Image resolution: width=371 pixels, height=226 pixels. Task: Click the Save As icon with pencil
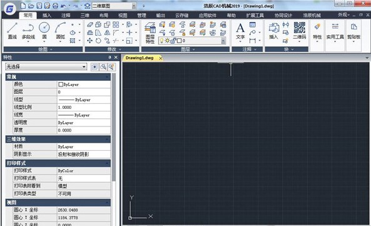(x=47, y=6)
